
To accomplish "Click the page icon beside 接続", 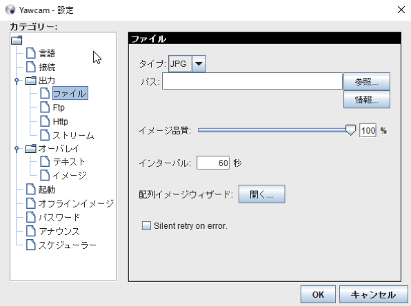I will [x=30, y=67].
